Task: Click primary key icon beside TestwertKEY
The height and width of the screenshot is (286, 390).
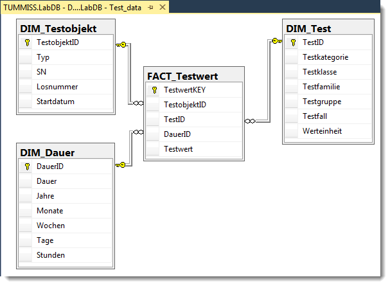Action: (x=154, y=90)
